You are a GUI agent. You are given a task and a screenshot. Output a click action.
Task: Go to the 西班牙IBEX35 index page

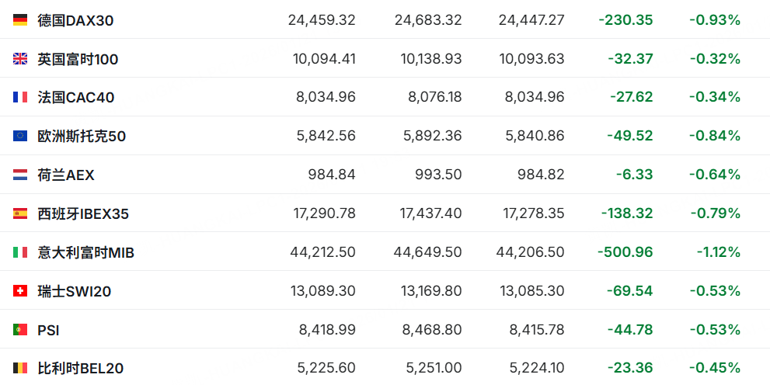click(x=83, y=213)
